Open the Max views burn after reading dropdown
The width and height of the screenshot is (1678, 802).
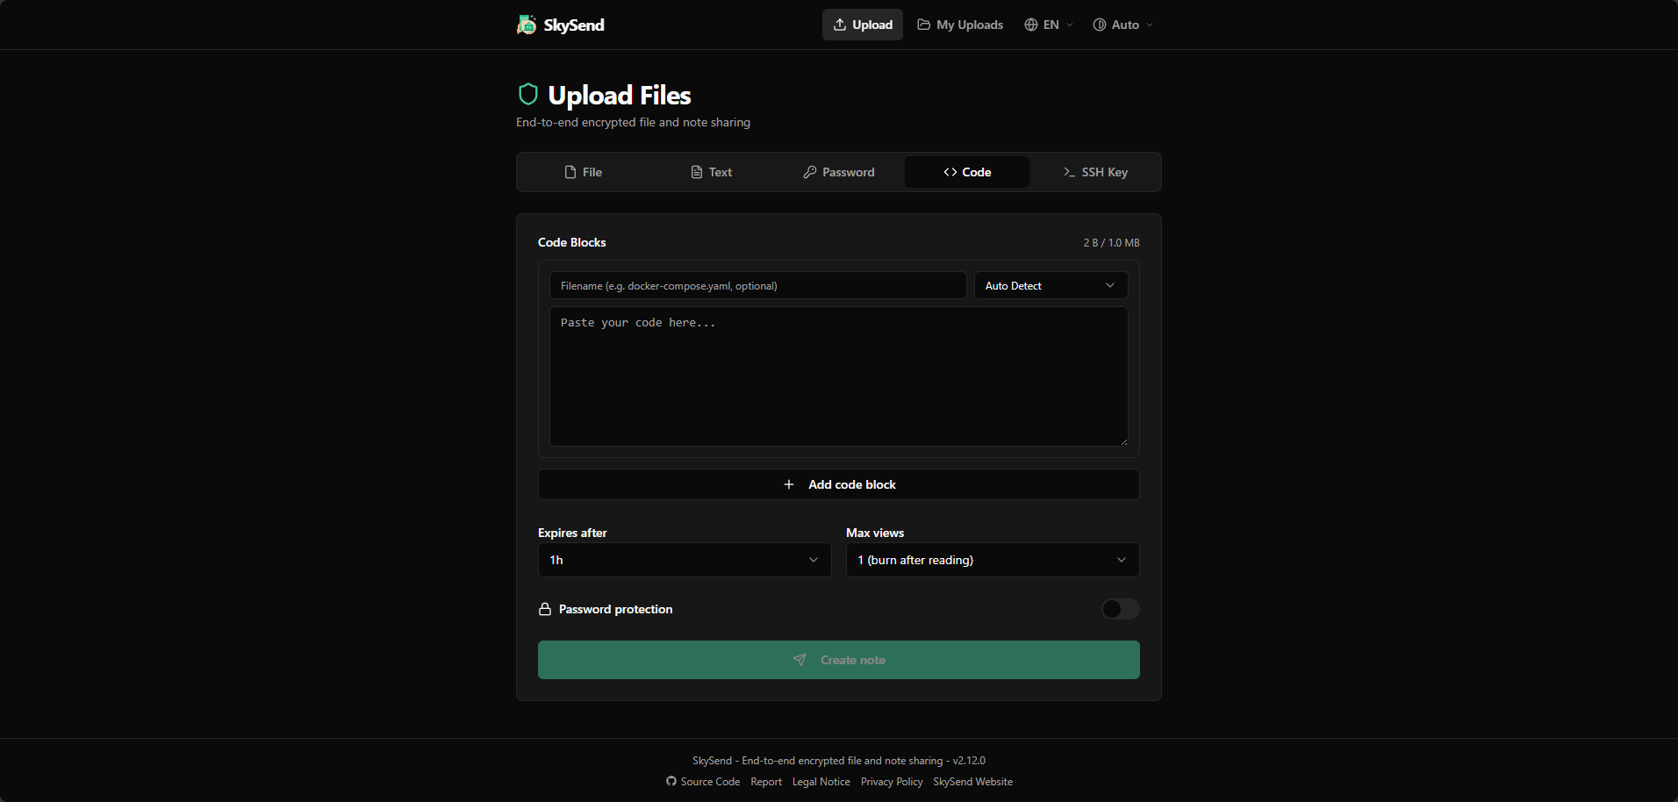[993, 560]
